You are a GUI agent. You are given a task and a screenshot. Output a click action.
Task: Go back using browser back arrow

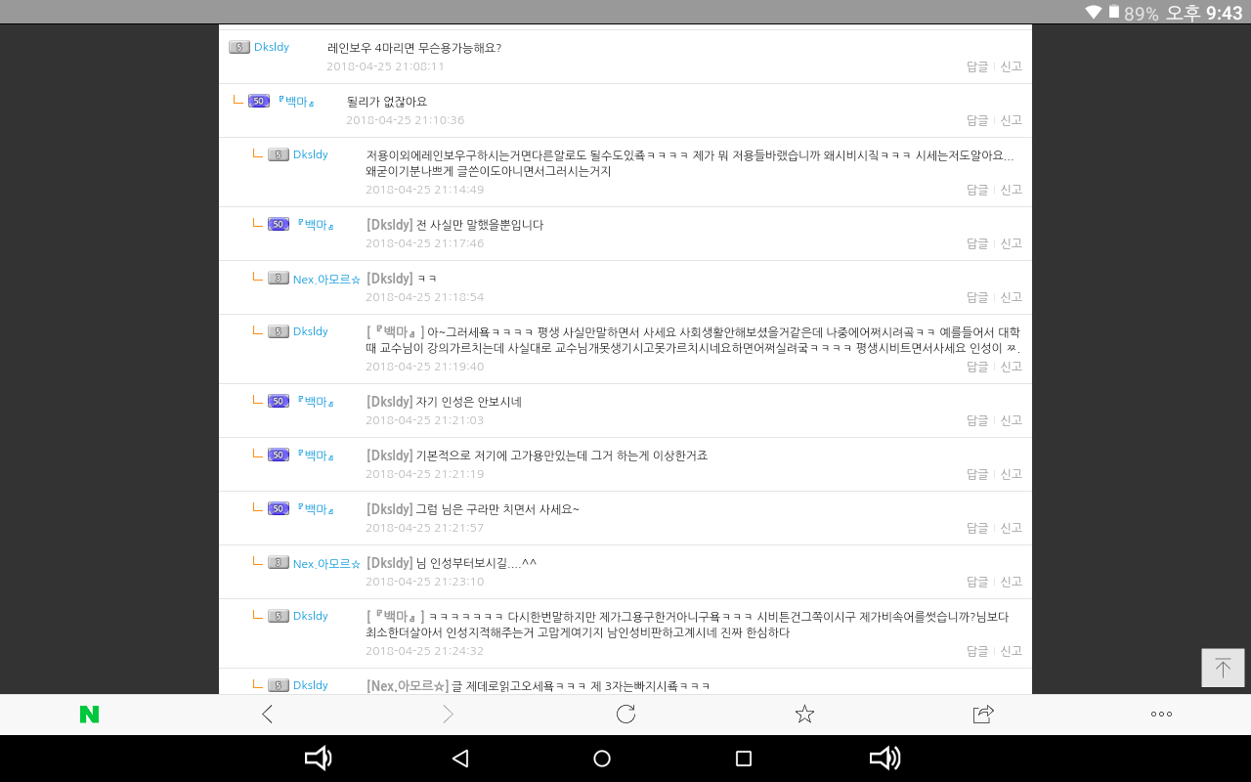(267, 715)
